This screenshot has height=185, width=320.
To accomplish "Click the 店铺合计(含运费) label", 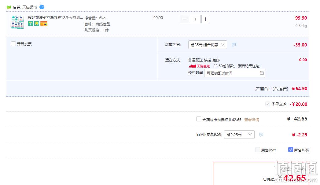I will point(272,89).
